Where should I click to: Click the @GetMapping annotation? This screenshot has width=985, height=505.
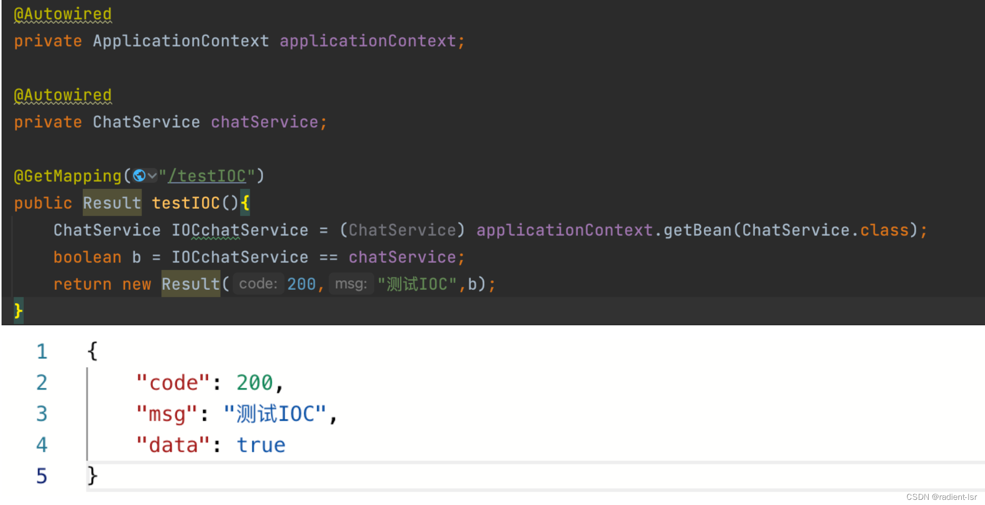[68, 176]
